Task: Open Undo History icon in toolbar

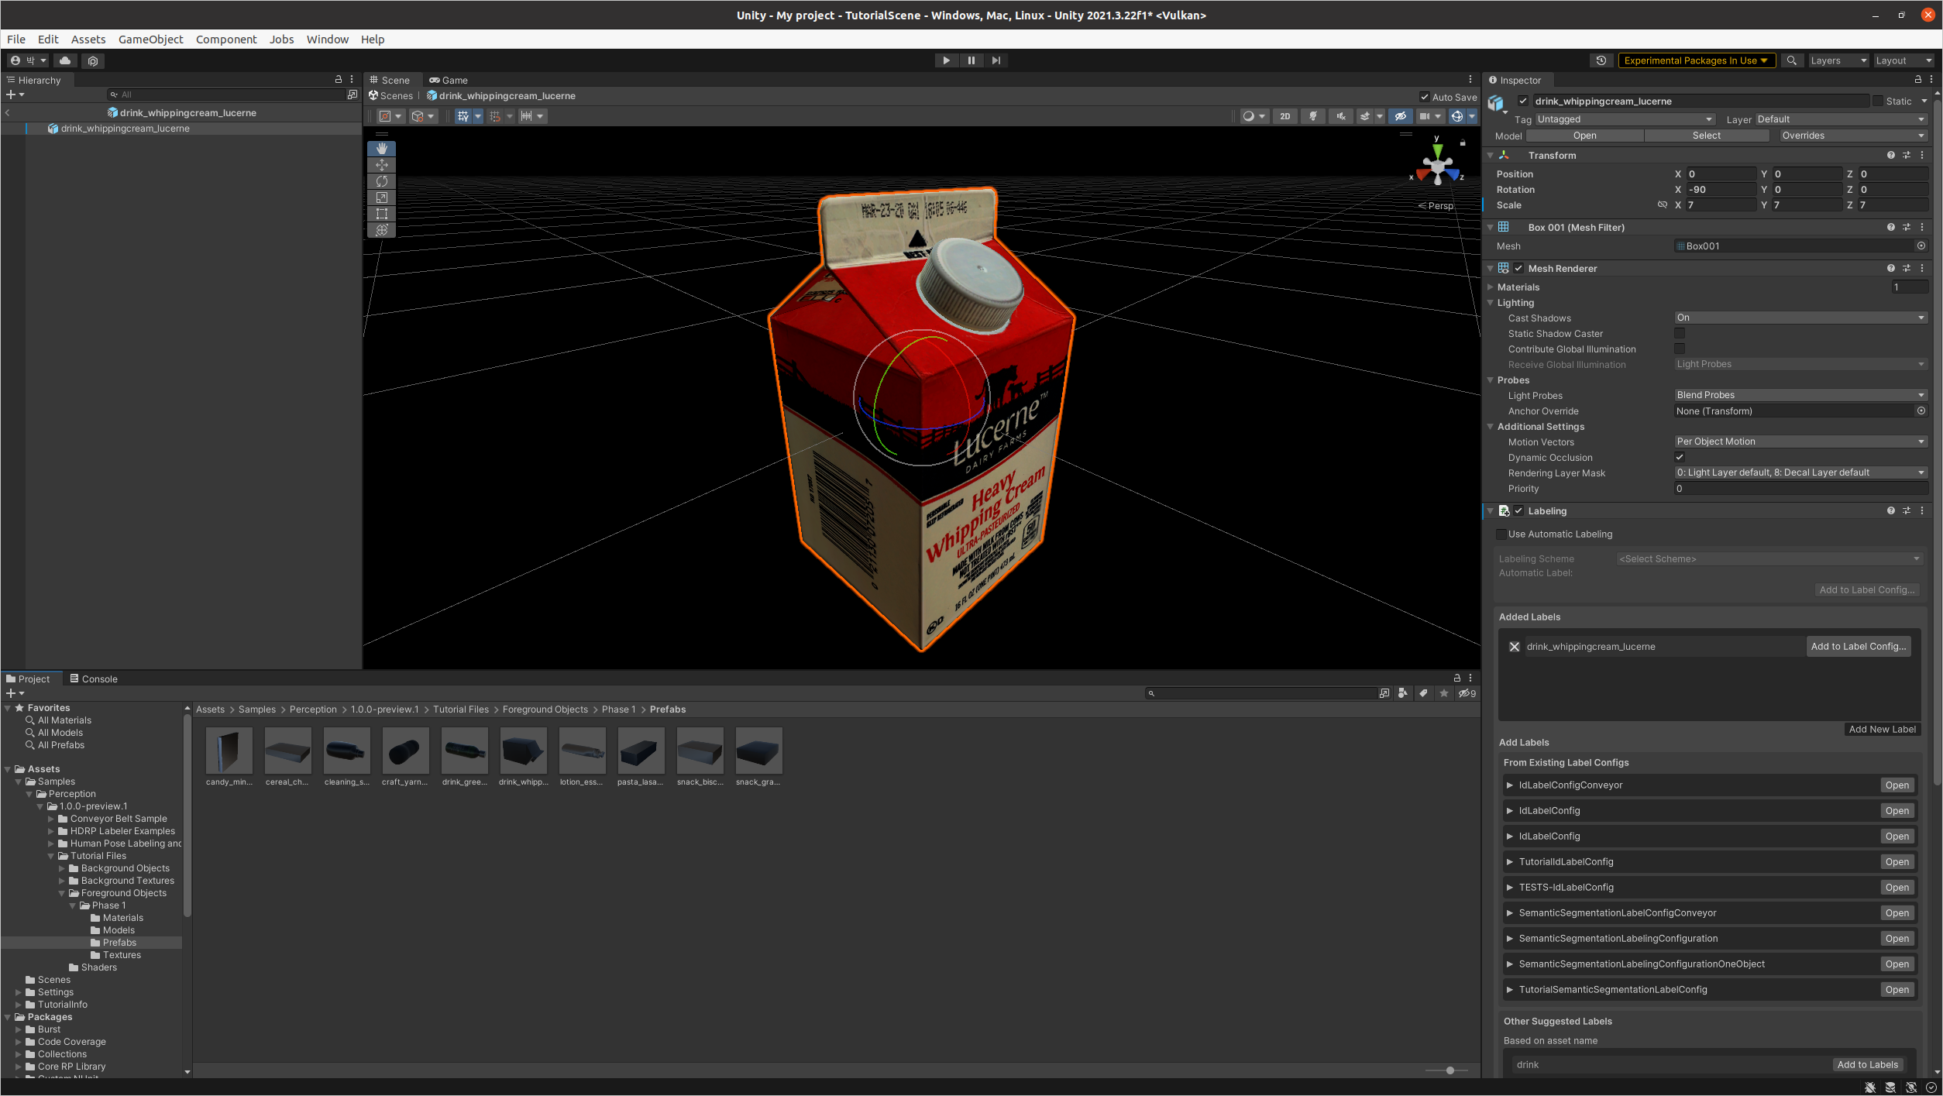Action: tap(1601, 60)
